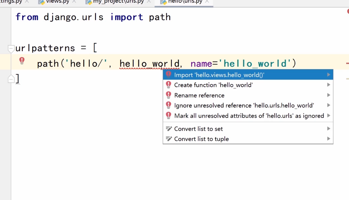Click the 'import' keyword on first line
The width and height of the screenshot is (349, 200).
(x=126, y=17)
